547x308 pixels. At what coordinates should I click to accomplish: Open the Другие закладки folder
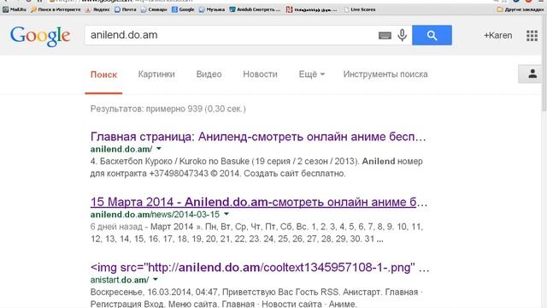pos(521,9)
